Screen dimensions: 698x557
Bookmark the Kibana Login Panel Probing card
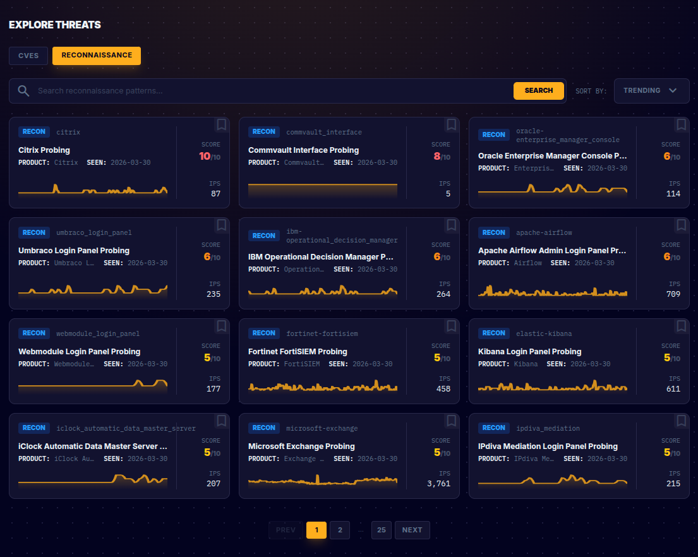click(x=681, y=326)
